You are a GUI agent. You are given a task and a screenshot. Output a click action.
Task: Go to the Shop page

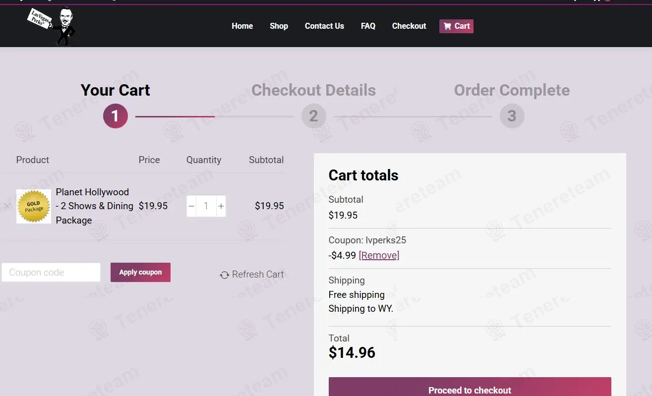[x=279, y=26]
